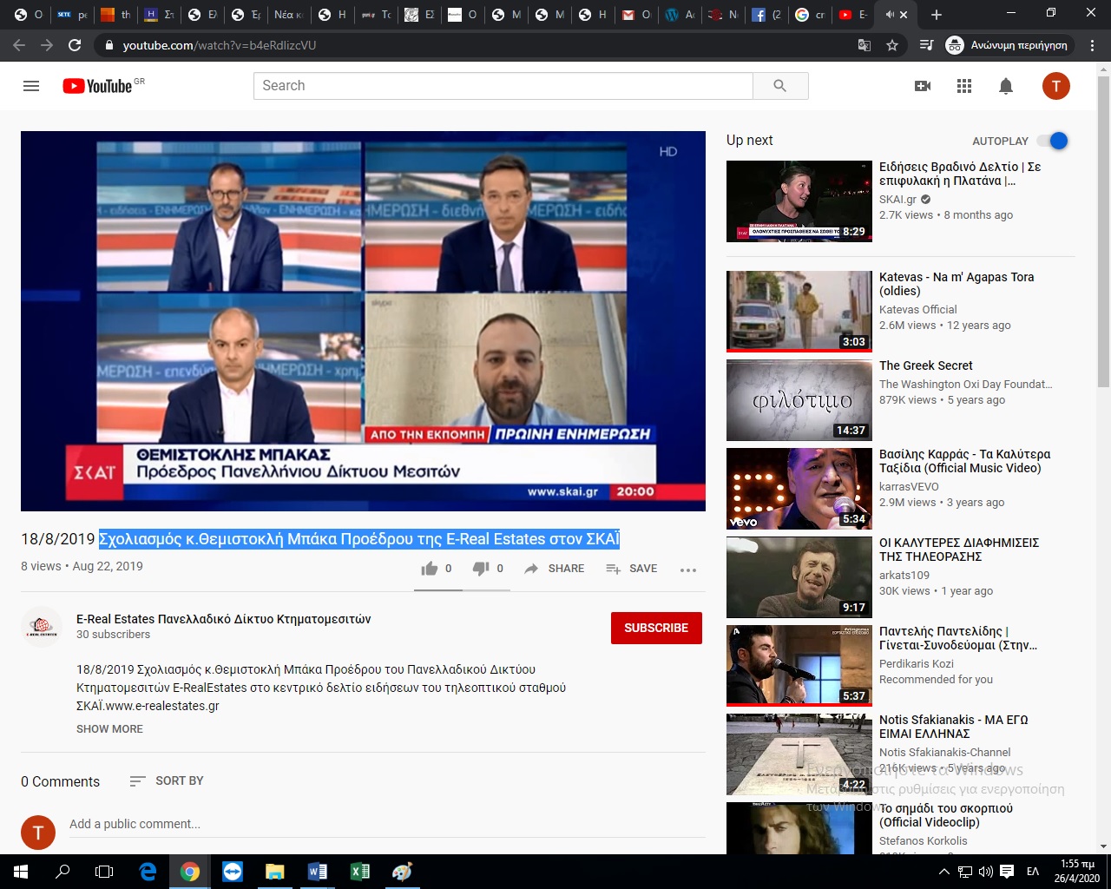Open Excel from taskbar
Screen dimensions: 1111x889
click(359, 872)
